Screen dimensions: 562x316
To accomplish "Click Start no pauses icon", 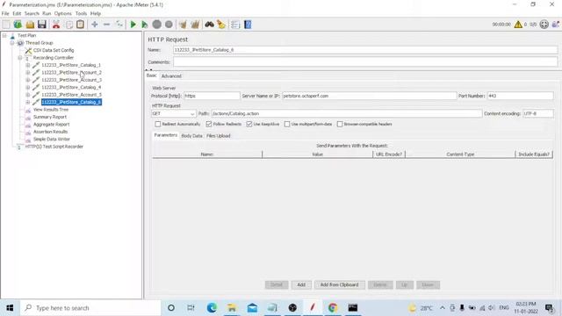I will 144,25.
